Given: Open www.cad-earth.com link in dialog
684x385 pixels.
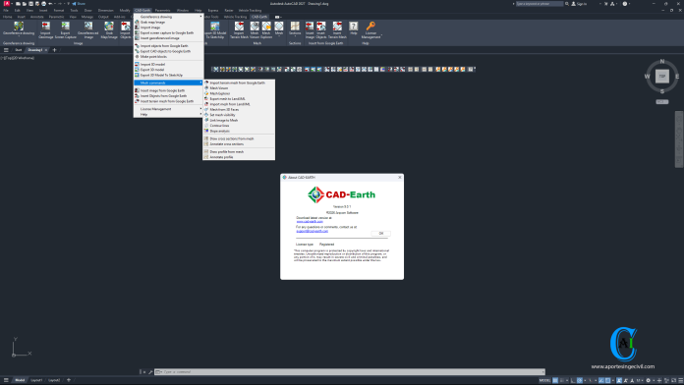Looking at the screenshot, I should point(310,222).
